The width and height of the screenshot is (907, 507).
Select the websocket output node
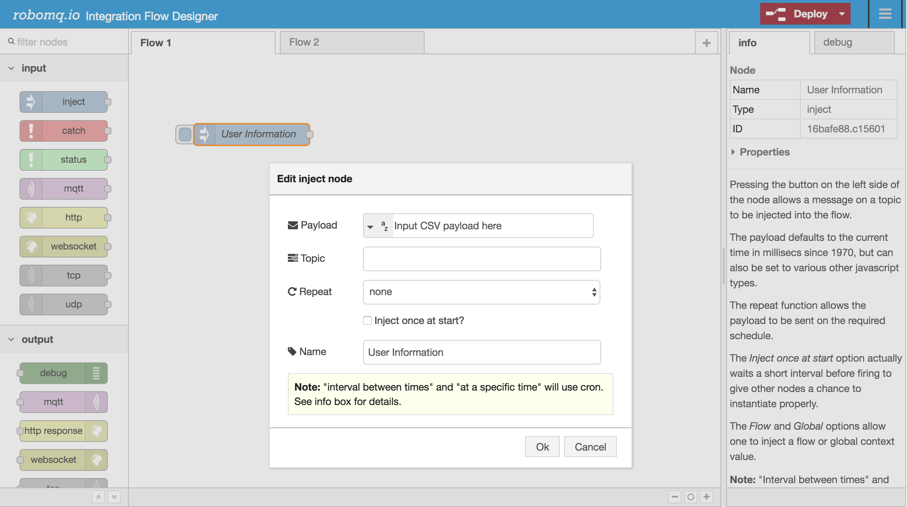[64, 460]
